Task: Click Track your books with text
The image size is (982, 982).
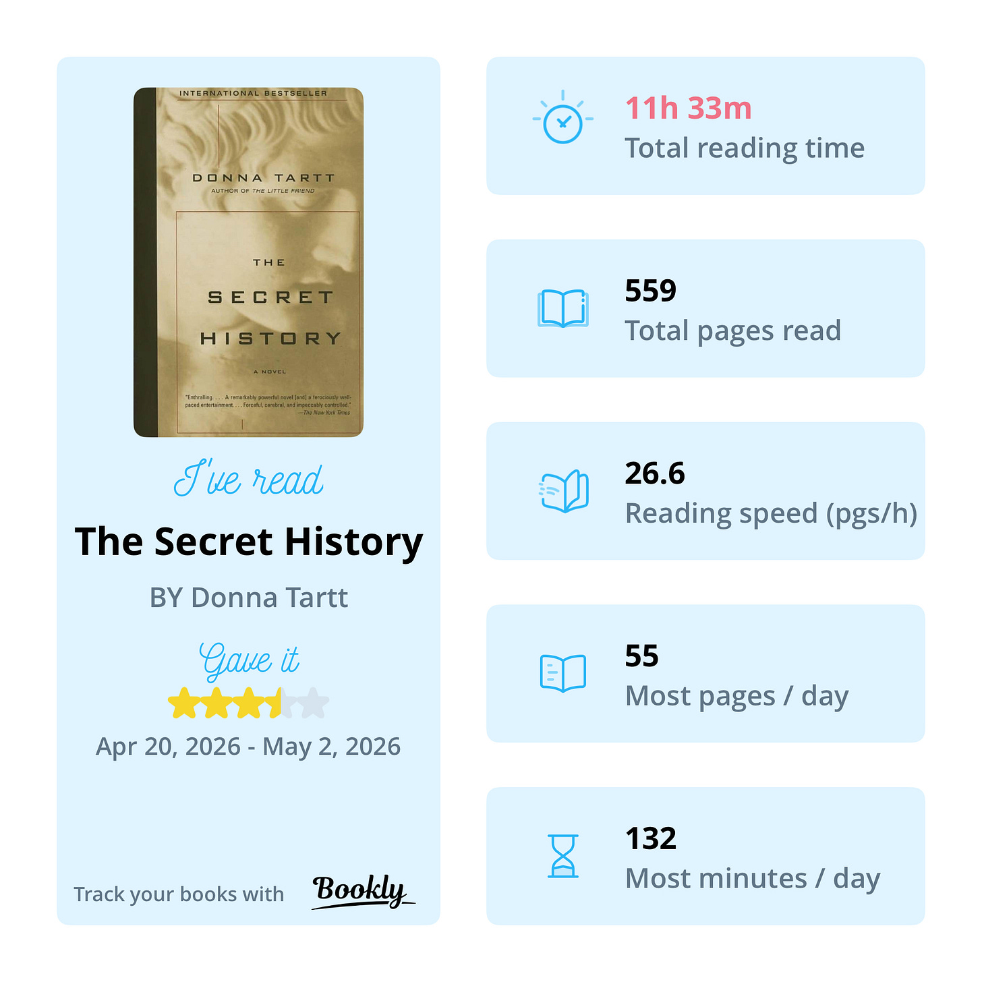Action: click(x=179, y=894)
